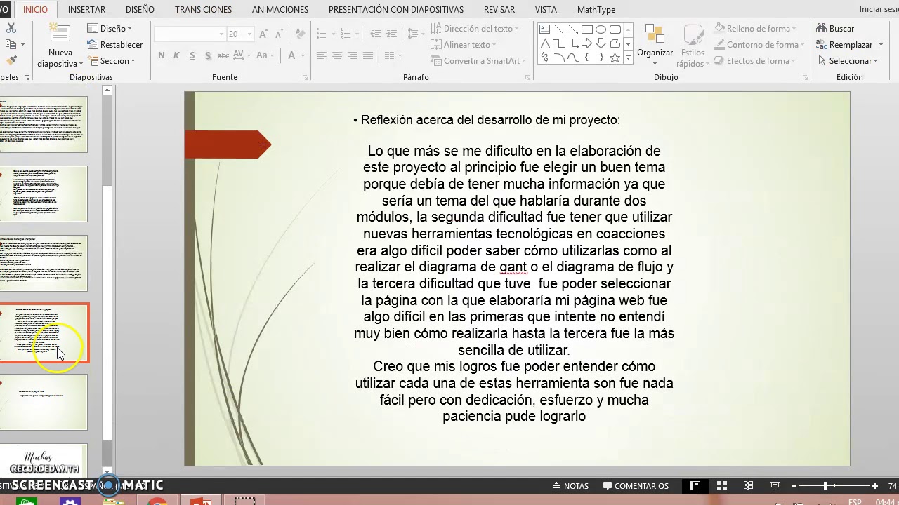Click the Clear formatting eraser icon
This screenshot has height=505, width=899.
[300, 34]
